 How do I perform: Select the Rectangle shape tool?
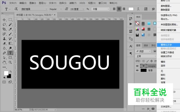[x=10, y=58]
